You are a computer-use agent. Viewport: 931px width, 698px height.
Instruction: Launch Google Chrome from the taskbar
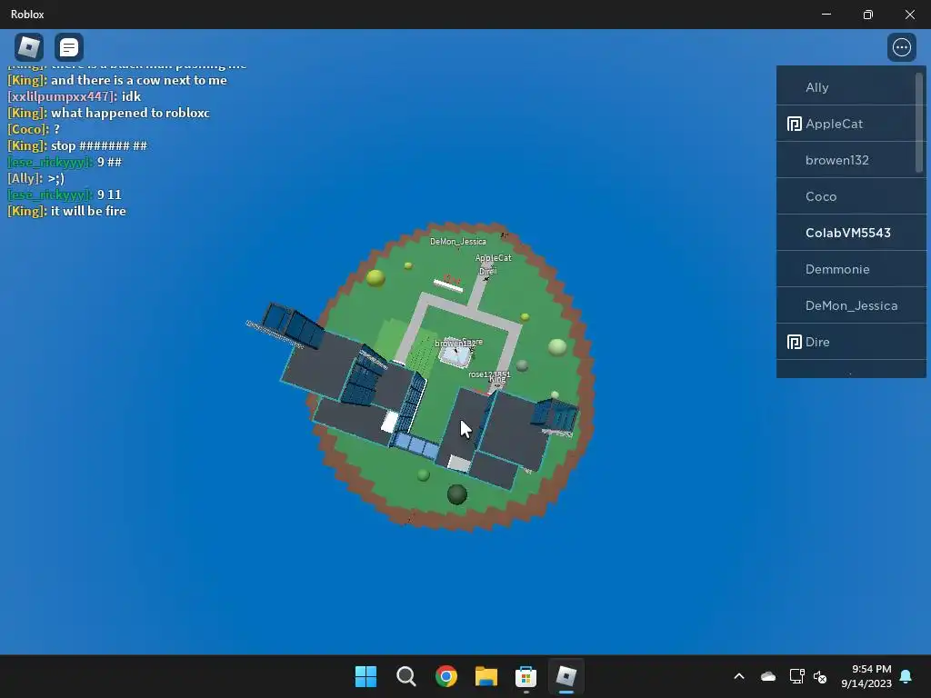click(445, 676)
